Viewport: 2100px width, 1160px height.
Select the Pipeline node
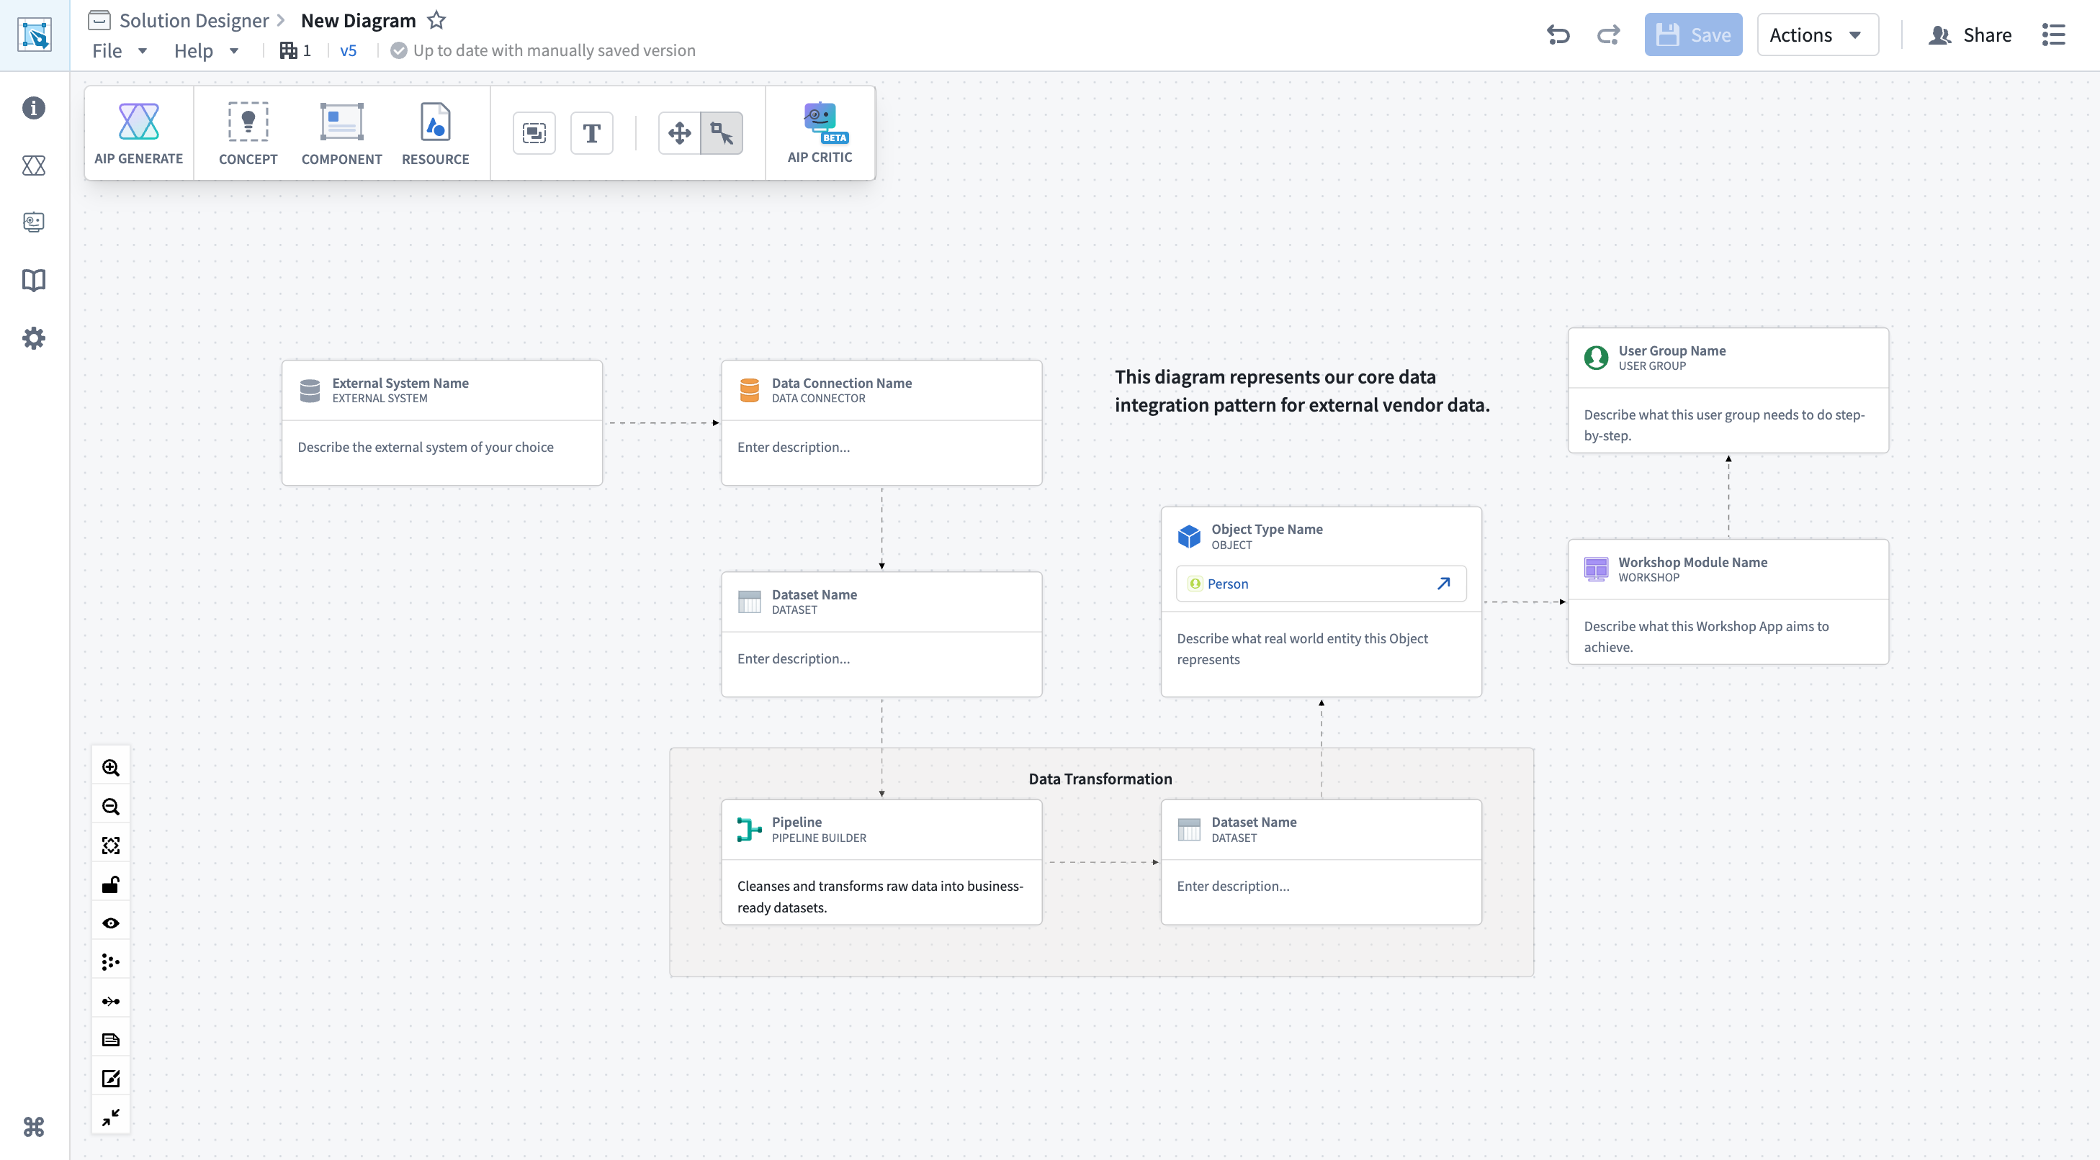881,862
